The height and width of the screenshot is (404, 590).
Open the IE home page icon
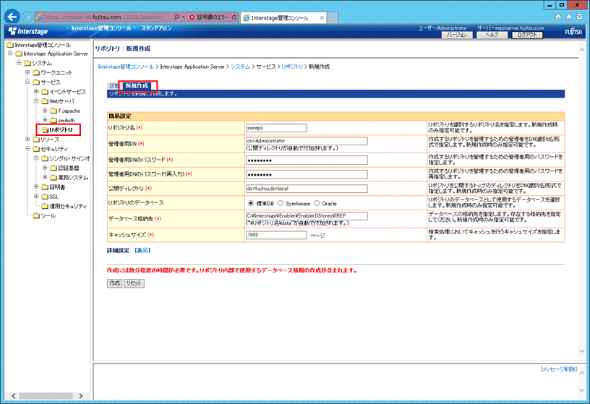point(557,16)
